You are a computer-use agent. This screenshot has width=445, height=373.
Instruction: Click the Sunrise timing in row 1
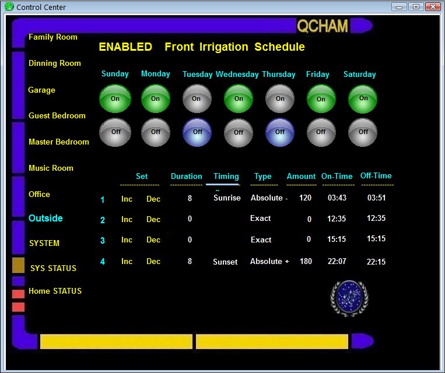(x=227, y=198)
